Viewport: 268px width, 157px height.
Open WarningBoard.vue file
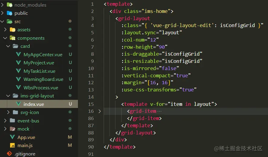44,79
